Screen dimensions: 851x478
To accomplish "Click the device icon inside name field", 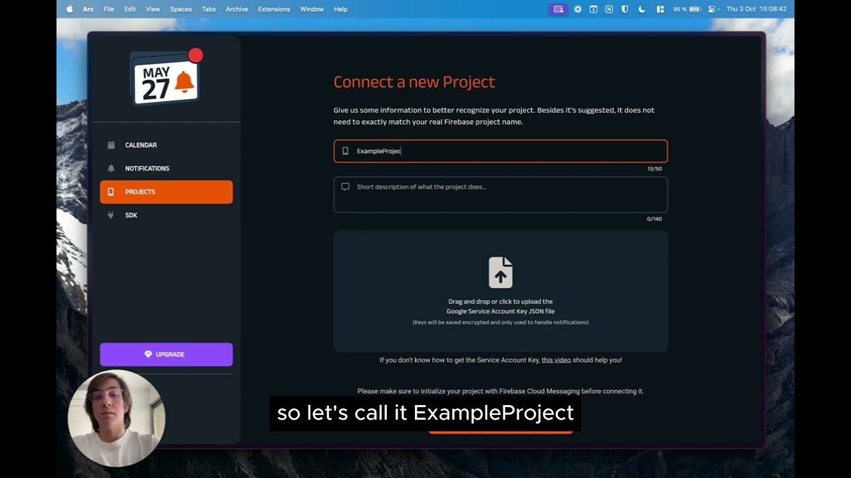I will pyautogui.click(x=345, y=151).
